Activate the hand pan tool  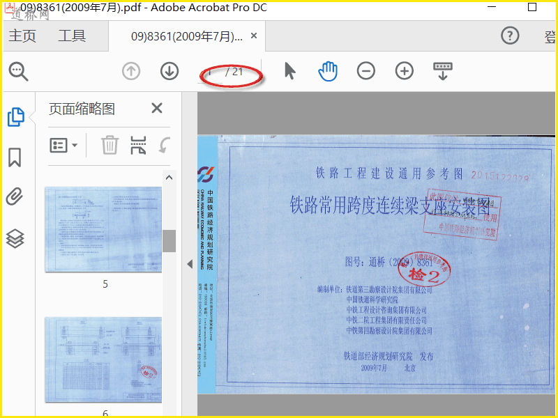pos(328,71)
